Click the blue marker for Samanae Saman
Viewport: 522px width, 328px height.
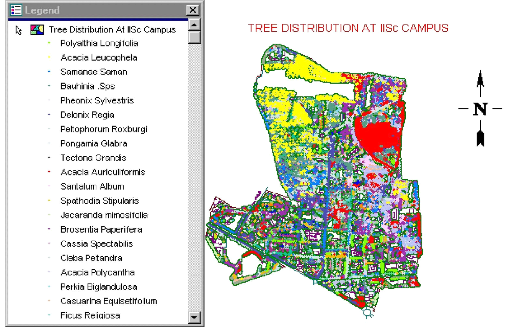pyautogui.click(x=49, y=72)
